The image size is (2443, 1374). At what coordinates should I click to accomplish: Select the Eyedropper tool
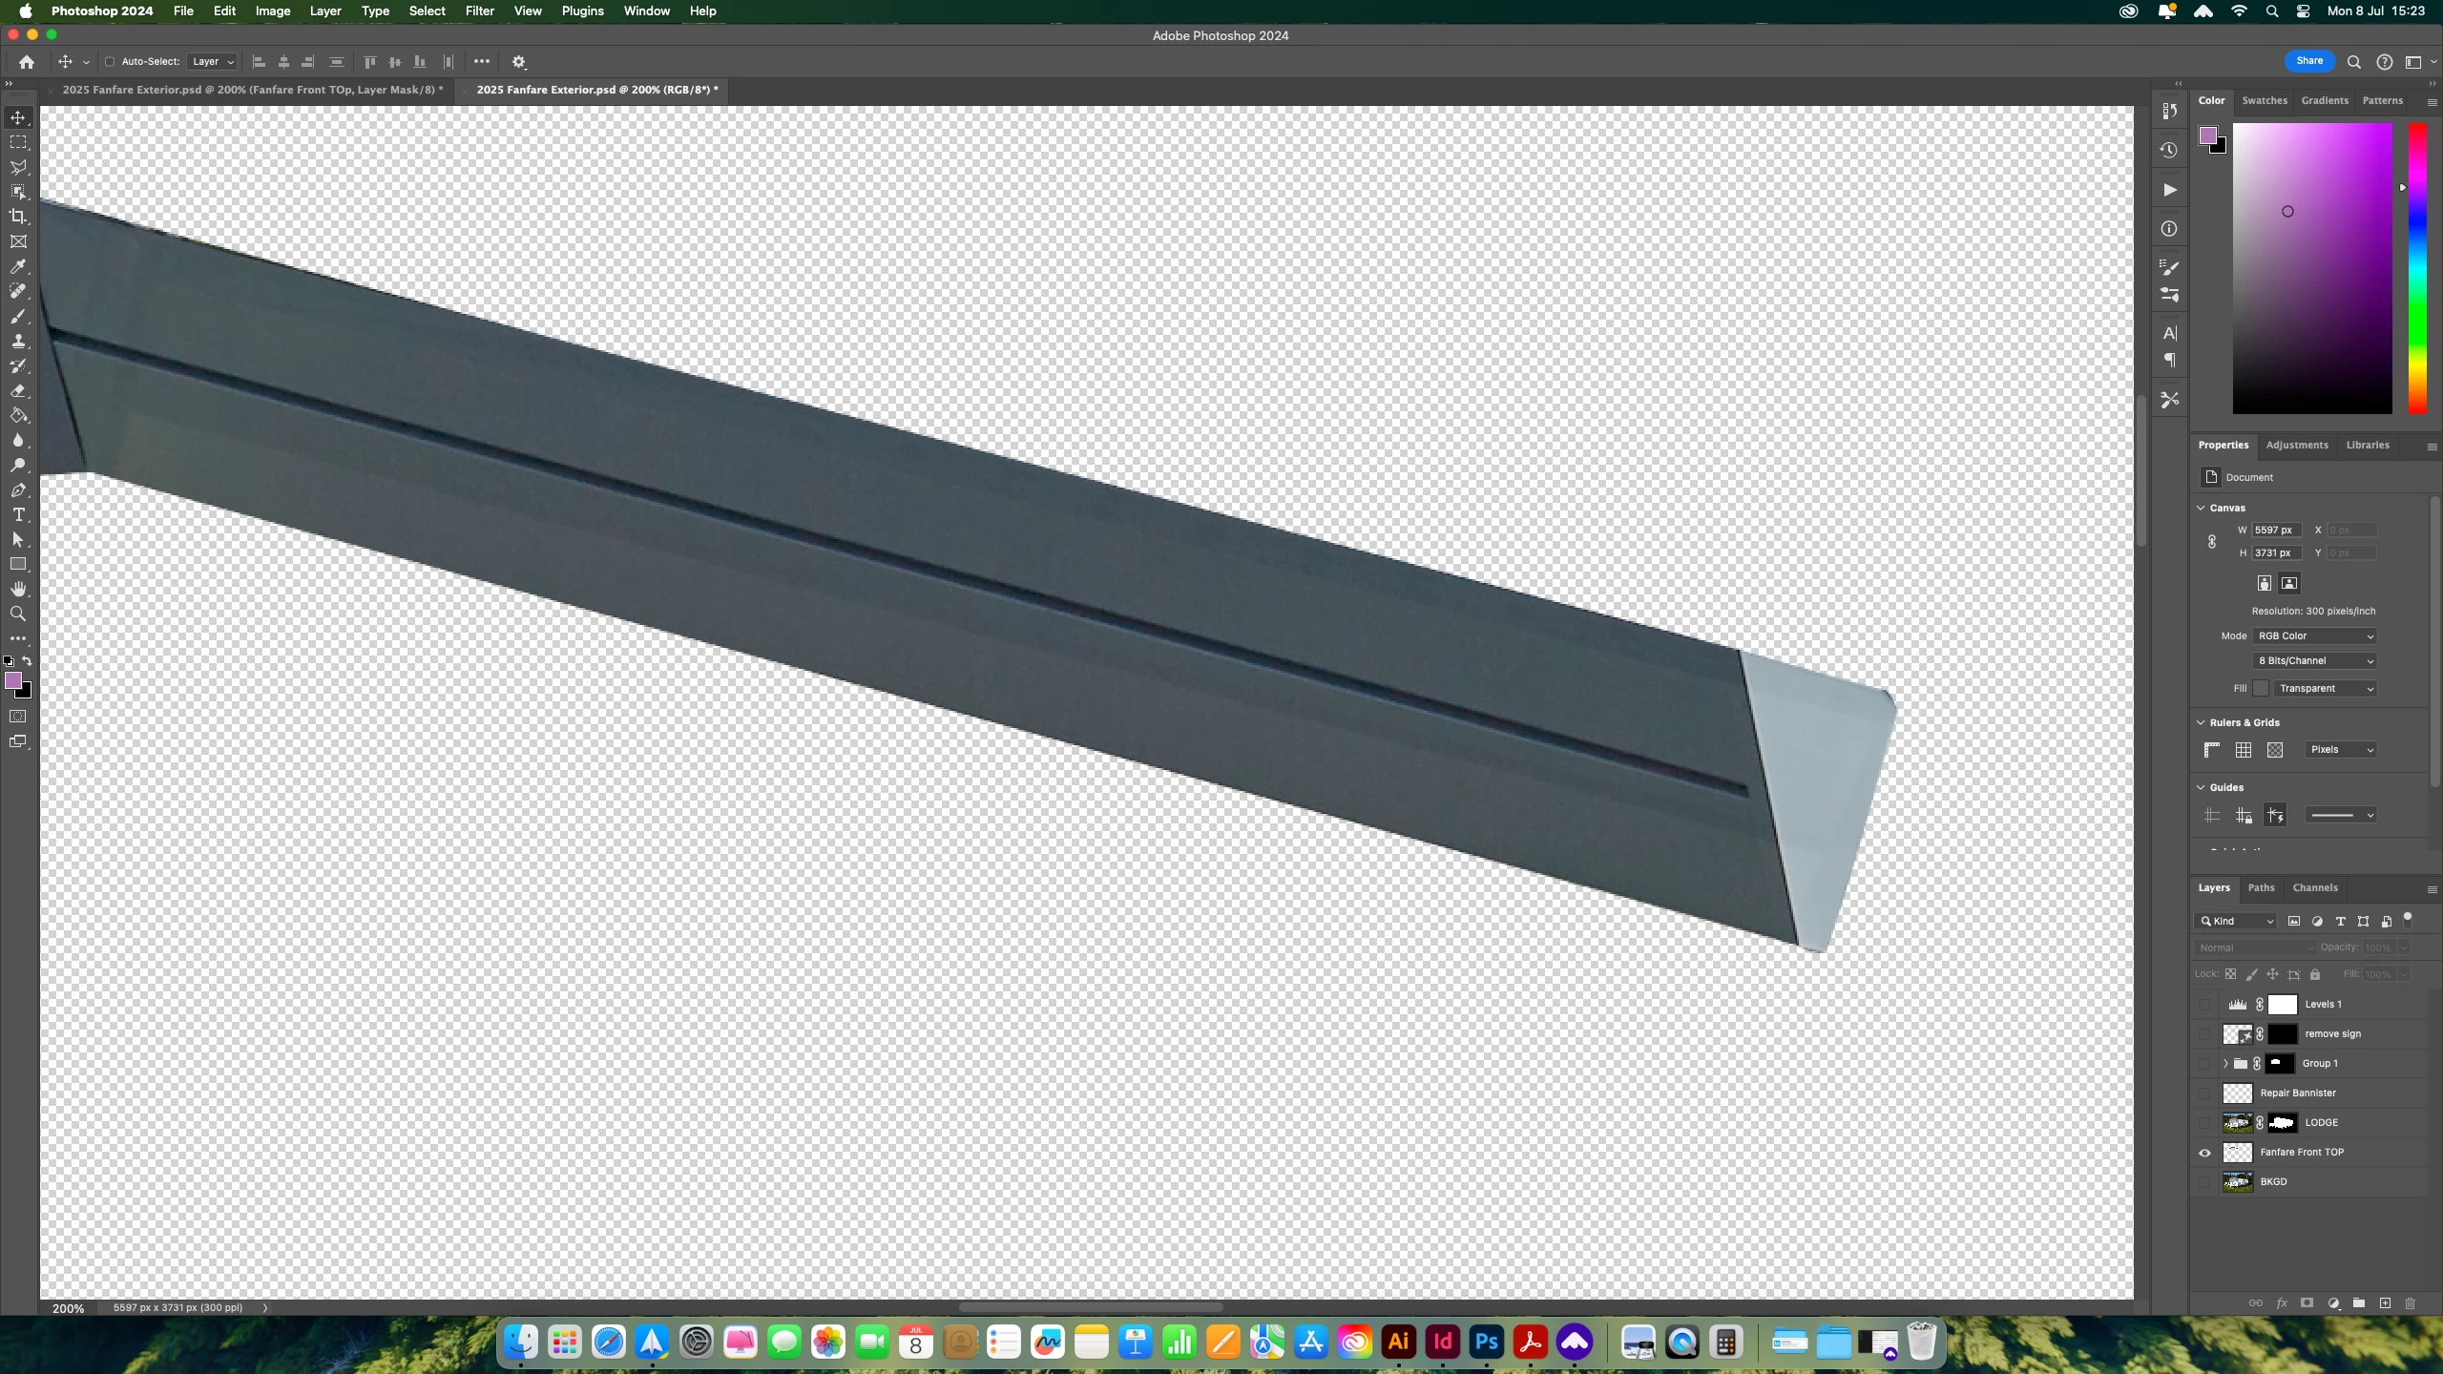pyautogui.click(x=18, y=266)
